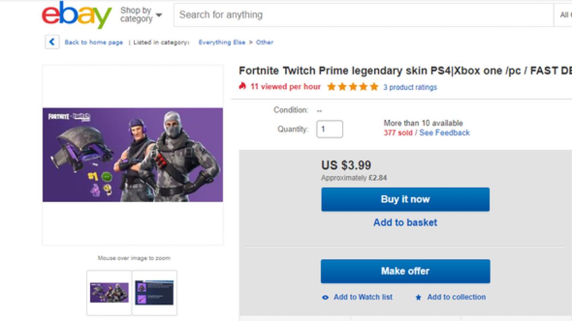Open the See Feedback link
572x321 pixels.
point(444,133)
